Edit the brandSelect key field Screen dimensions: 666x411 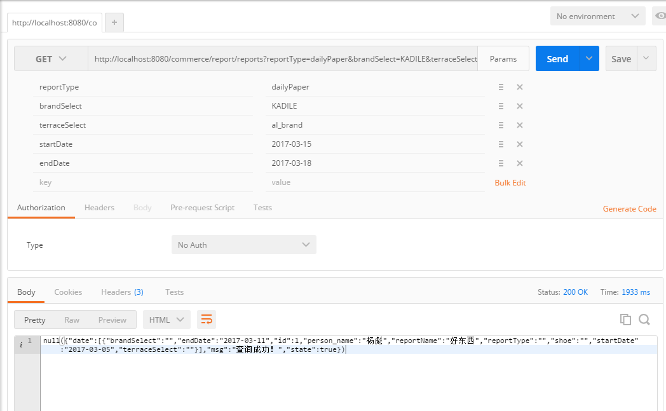(x=143, y=106)
